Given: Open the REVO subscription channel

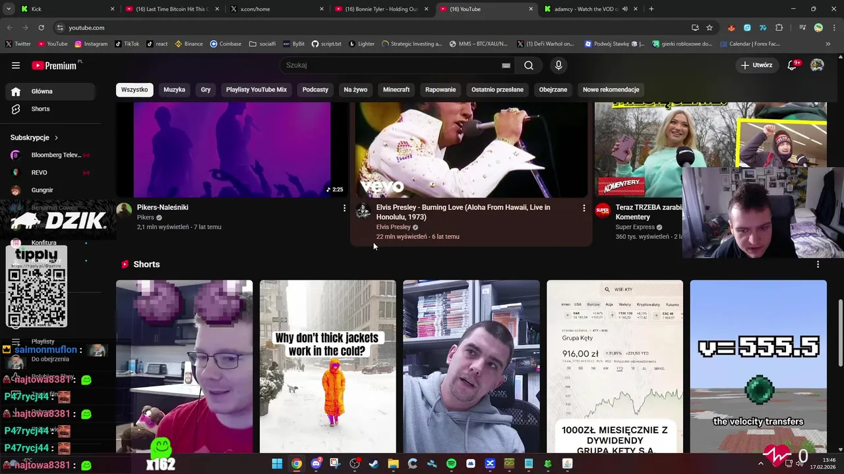Looking at the screenshot, I should (x=50, y=172).
